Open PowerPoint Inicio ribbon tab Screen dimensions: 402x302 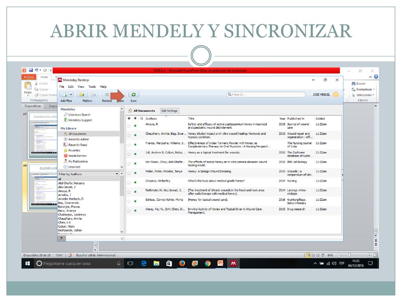coord(44,77)
